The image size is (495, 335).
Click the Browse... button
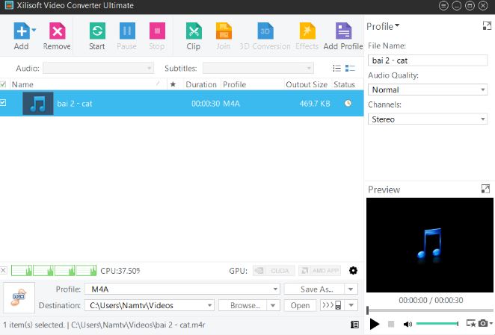(242, 305)
